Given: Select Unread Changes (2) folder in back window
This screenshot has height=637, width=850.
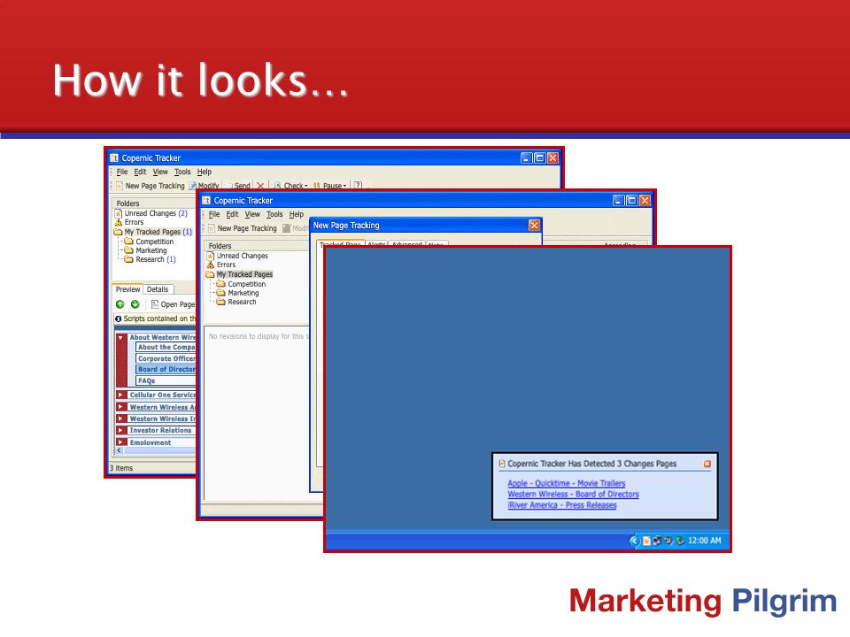Looking at the screenshot, I should click(x=151, y=213).
